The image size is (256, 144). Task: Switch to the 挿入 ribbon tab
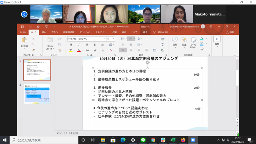44,32
